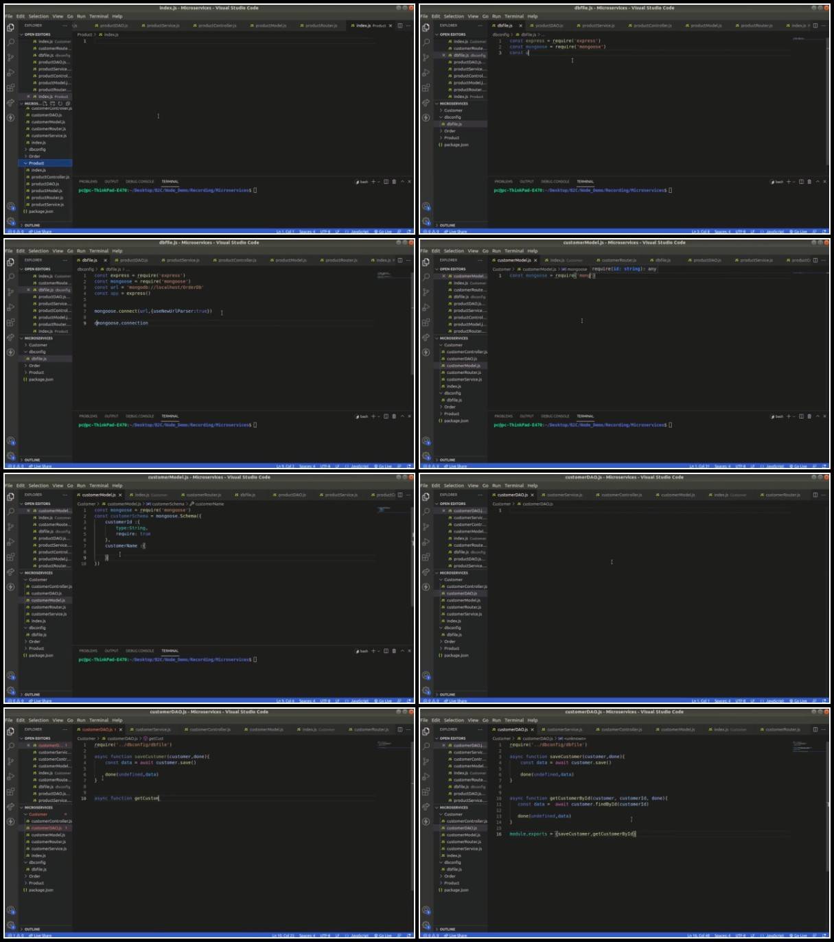Click Spaces: 4 in module.exports customerDAO.js status bar
834x942 pixels.
pos(722,936)
